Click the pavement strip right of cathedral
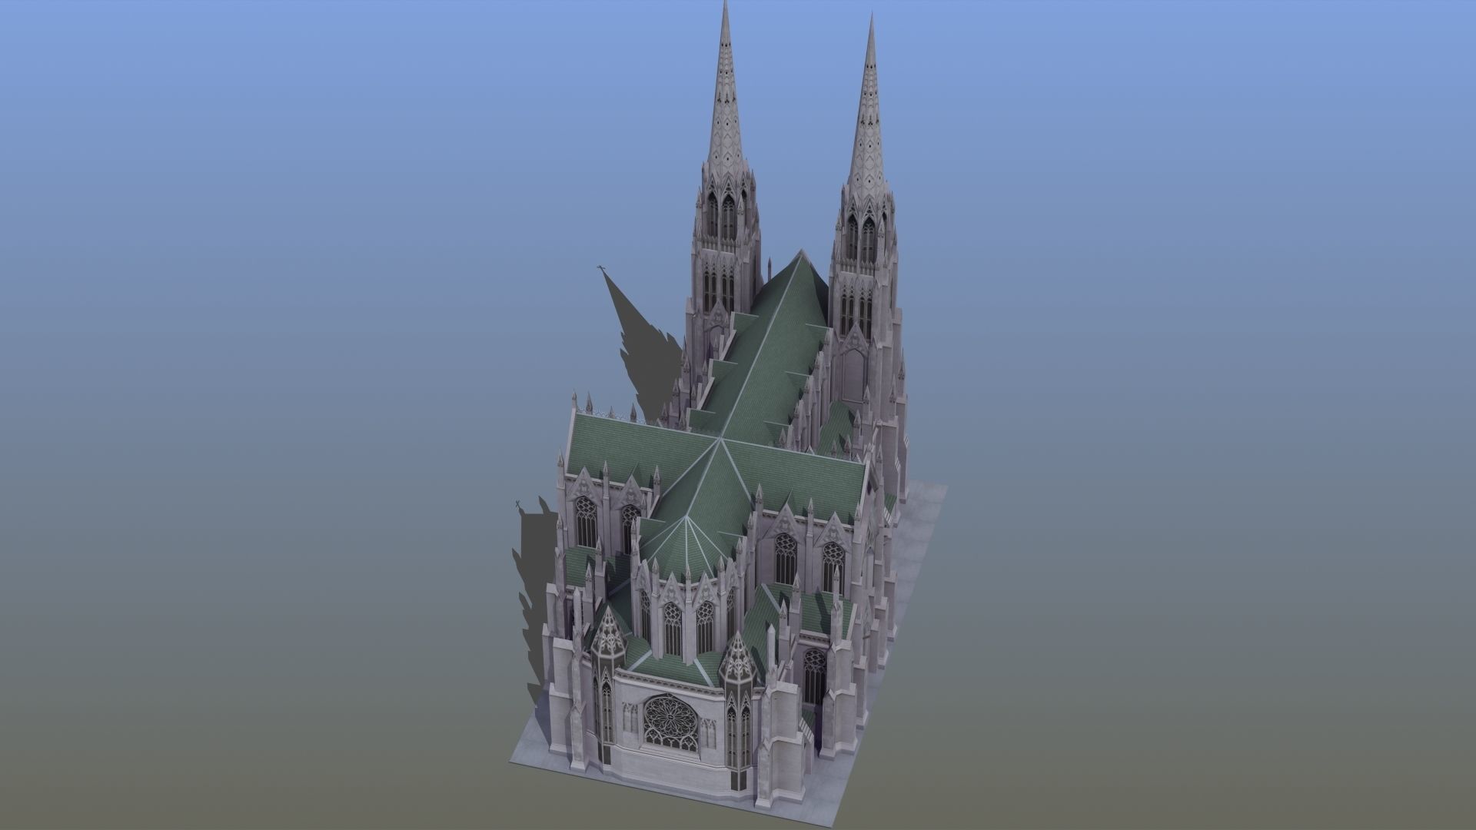 coord(919,530)
